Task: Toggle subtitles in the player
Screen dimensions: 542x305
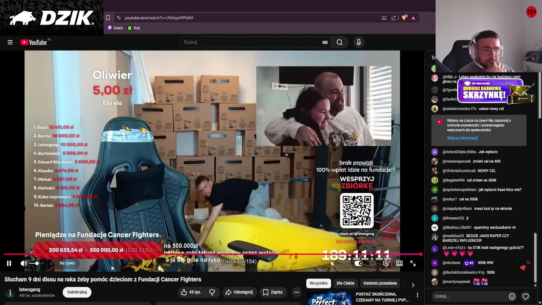Action: (372, 263)
